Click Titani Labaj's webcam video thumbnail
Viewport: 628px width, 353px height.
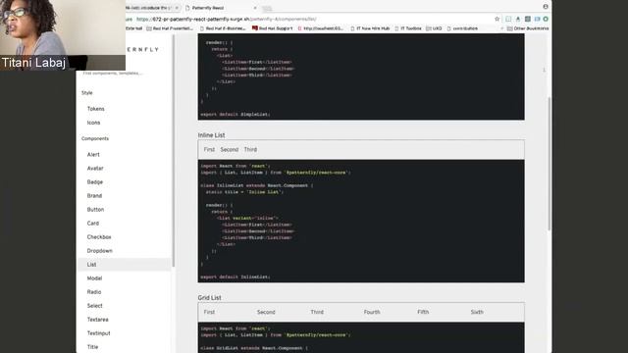(x=63, y=35)
